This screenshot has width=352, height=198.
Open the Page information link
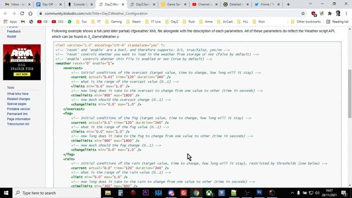[19, 119]
